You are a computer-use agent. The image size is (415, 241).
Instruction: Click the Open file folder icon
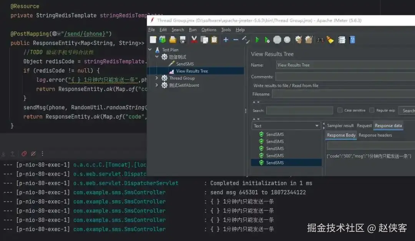[x=173, y=40]
